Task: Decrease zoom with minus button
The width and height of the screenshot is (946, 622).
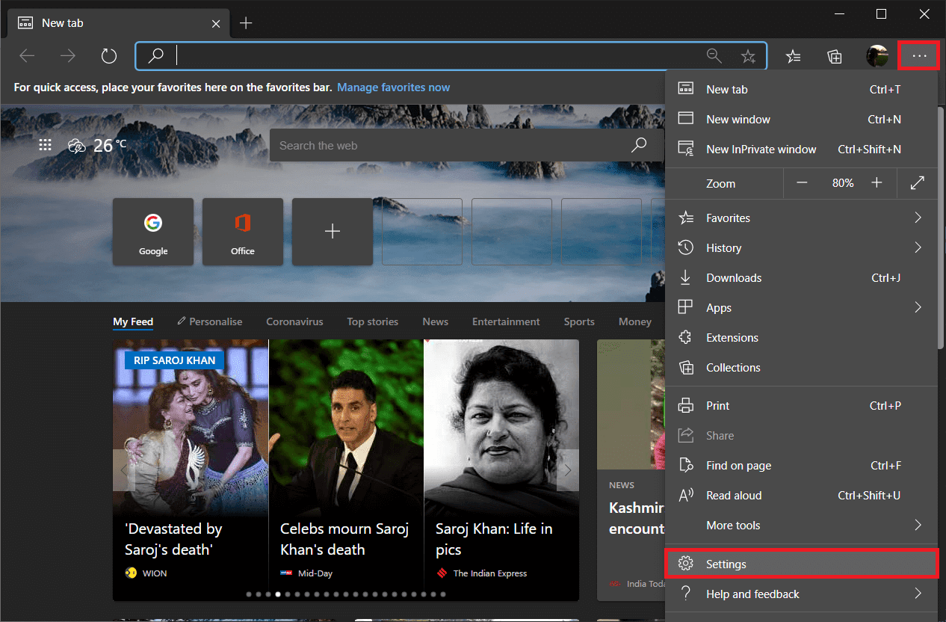Action: coord(802,183)
